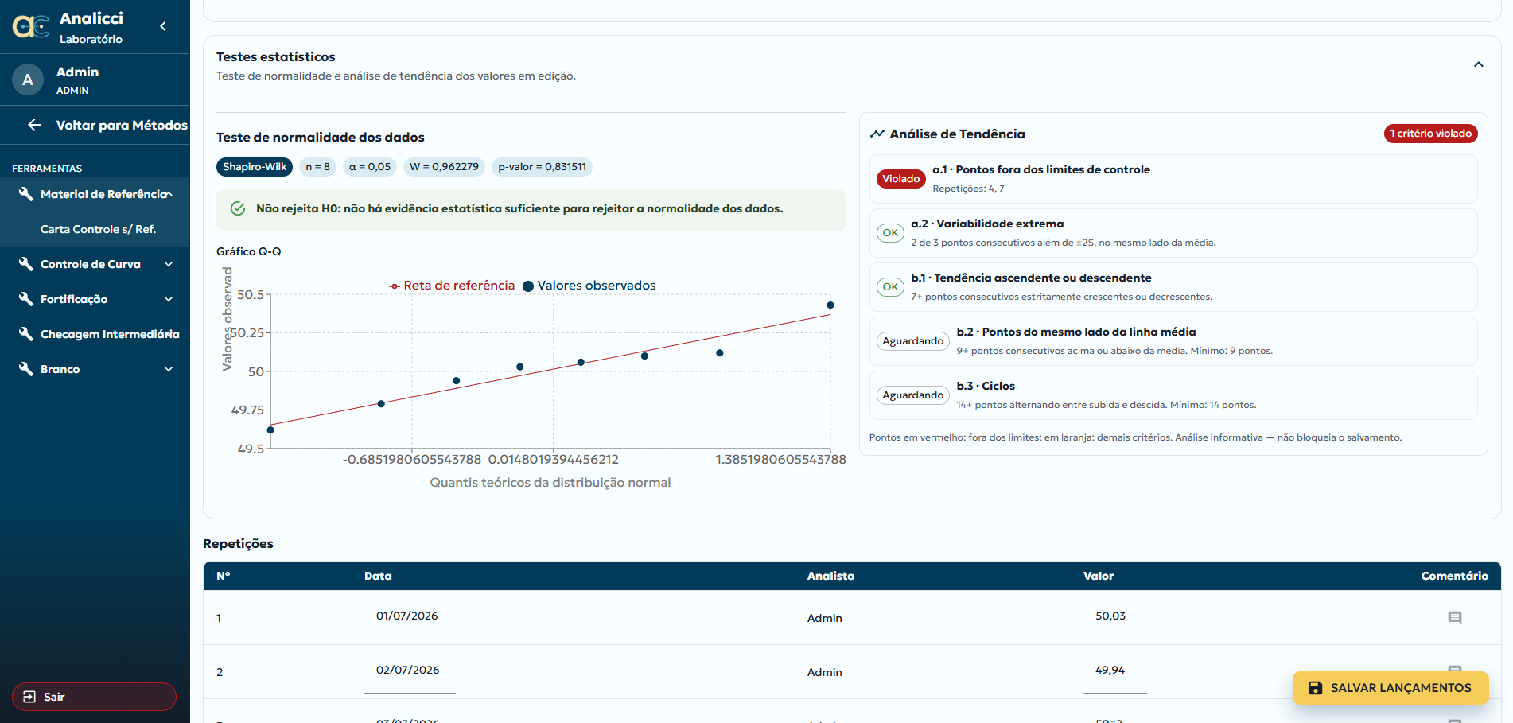1513x723 pixels.
Task: Click the W = 0,962279 chip
Action: click(444, 167)
